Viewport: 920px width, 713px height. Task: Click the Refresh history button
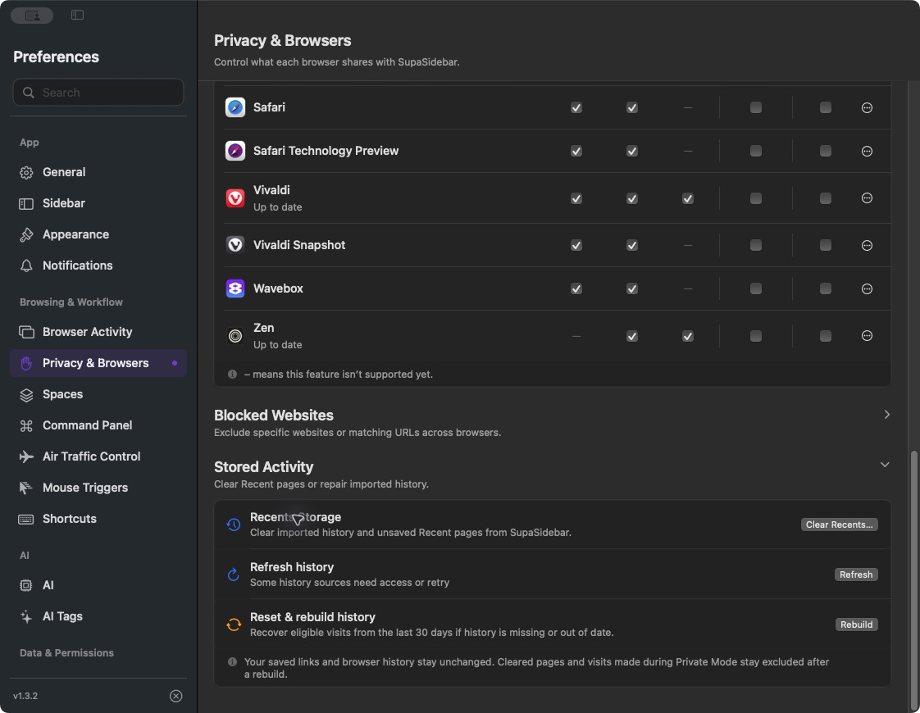point(856,574)
